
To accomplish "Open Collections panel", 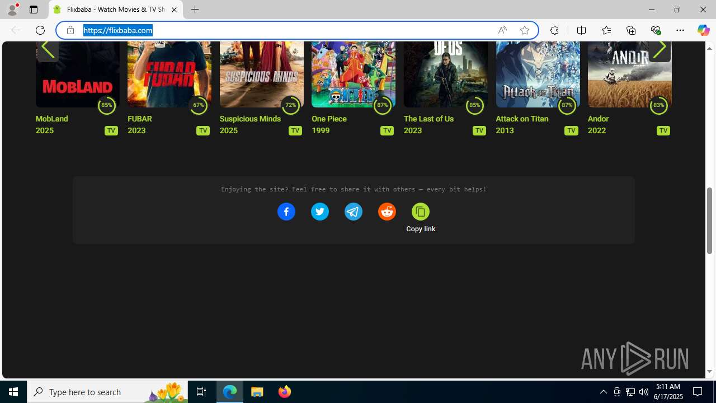I will [631, 30].
